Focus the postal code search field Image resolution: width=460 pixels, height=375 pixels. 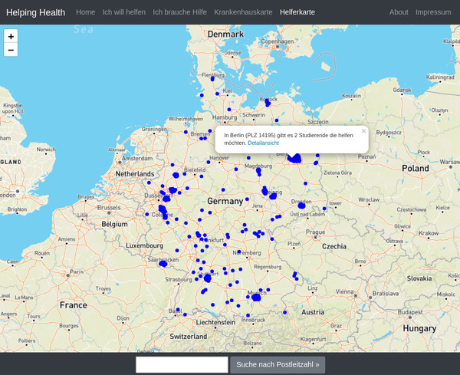[182, 365]
